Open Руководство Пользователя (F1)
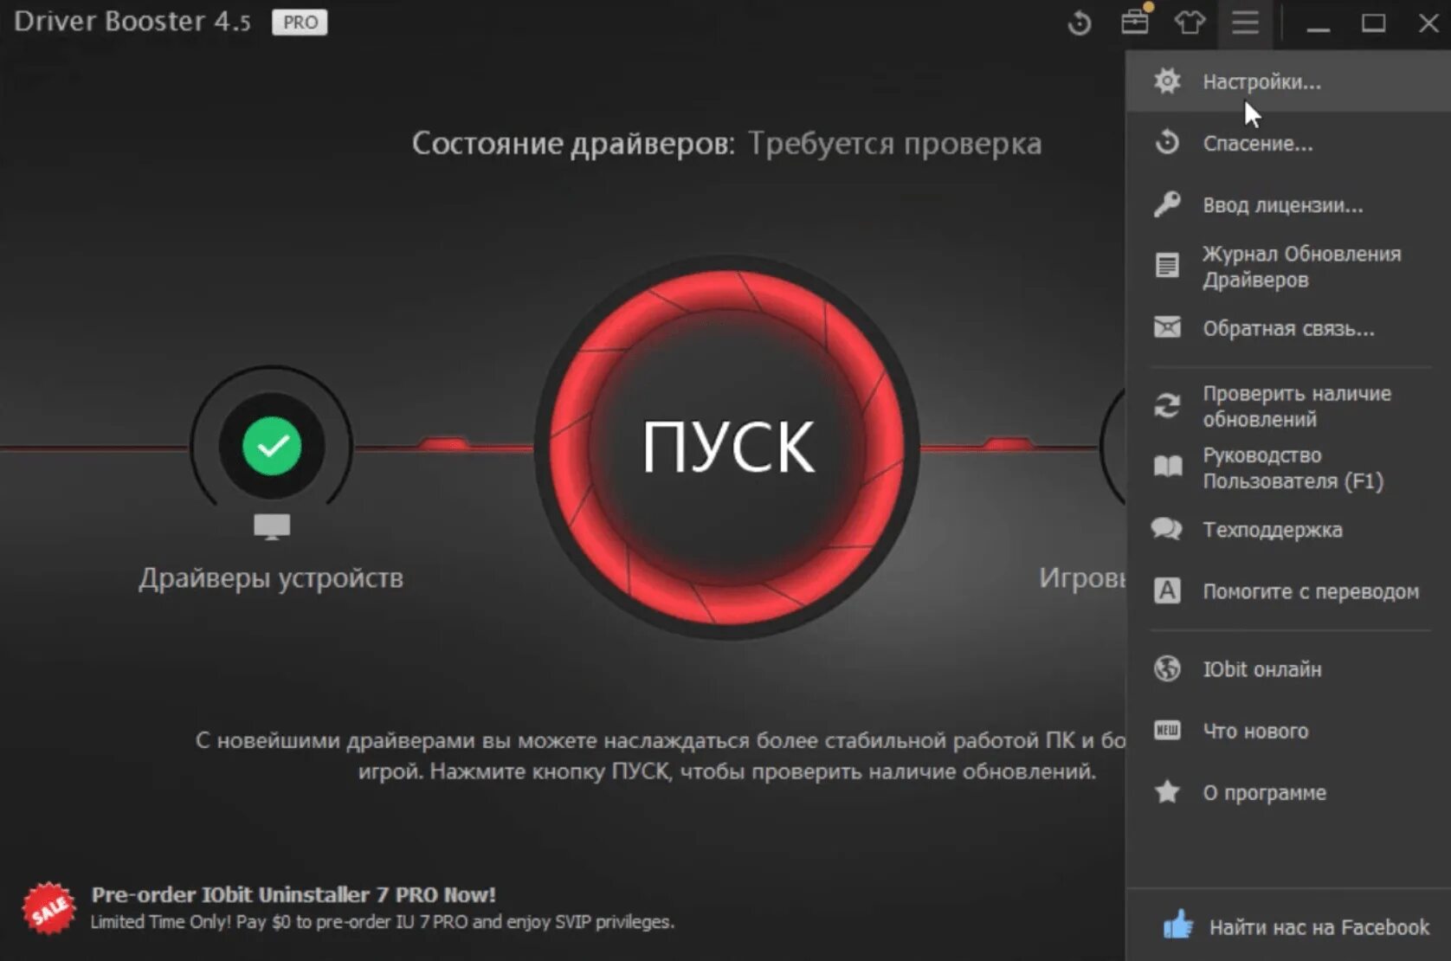 point(1288,468)
